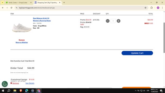Viewport: 165px width, 93px height.
Task: Click the volume tray icon
Action: [144, 91]
